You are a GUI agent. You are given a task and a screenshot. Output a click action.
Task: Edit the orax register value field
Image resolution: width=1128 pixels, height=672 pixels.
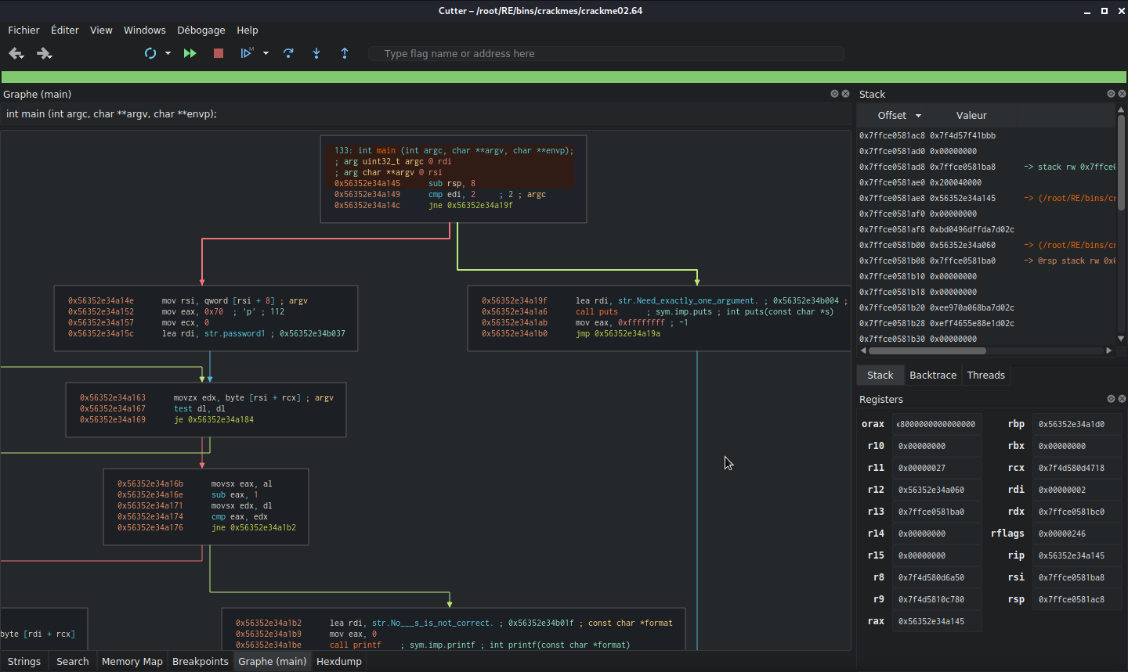936,424
